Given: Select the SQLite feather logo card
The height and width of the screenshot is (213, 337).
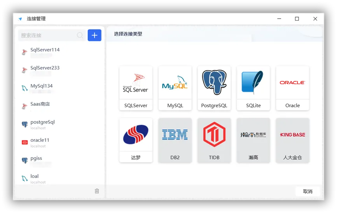Looking at the screenshot, I should pyautogui.click(x=253, y=88).
